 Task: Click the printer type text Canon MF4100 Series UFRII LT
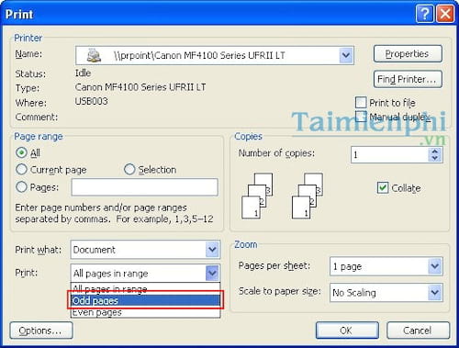click(140, 87)
